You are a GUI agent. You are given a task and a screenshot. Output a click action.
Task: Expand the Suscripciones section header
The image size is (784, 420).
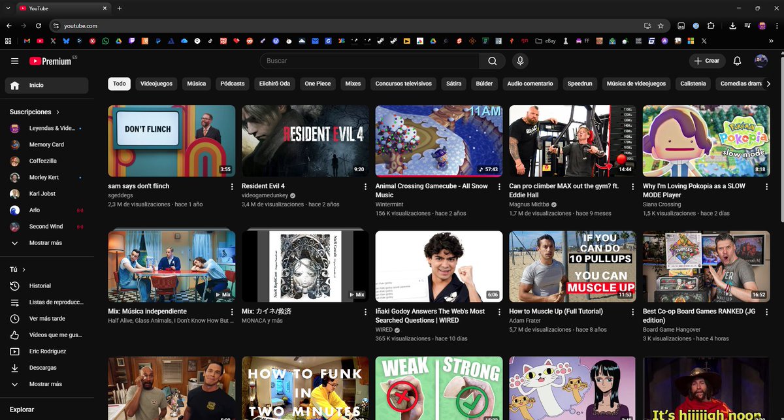click(x=35, y=112)
